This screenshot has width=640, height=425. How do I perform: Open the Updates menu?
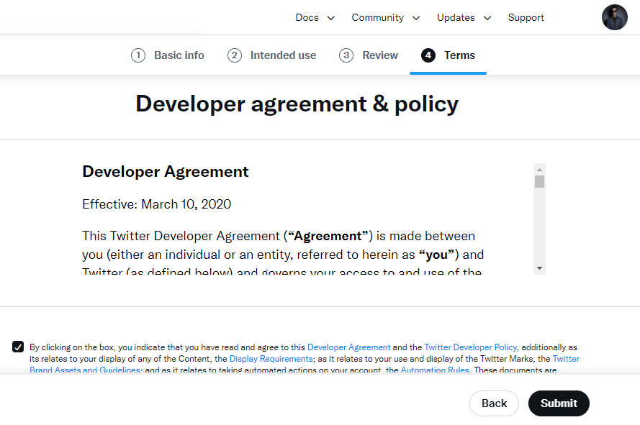[x=456, y=17]
